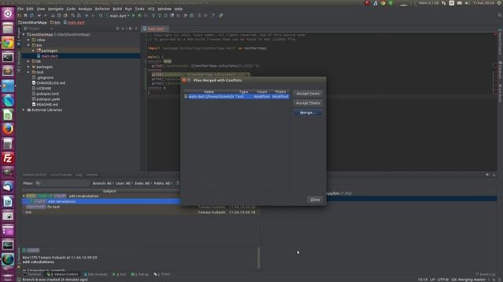Click the Save All icon in toolbar

click(x=26, y=16)
